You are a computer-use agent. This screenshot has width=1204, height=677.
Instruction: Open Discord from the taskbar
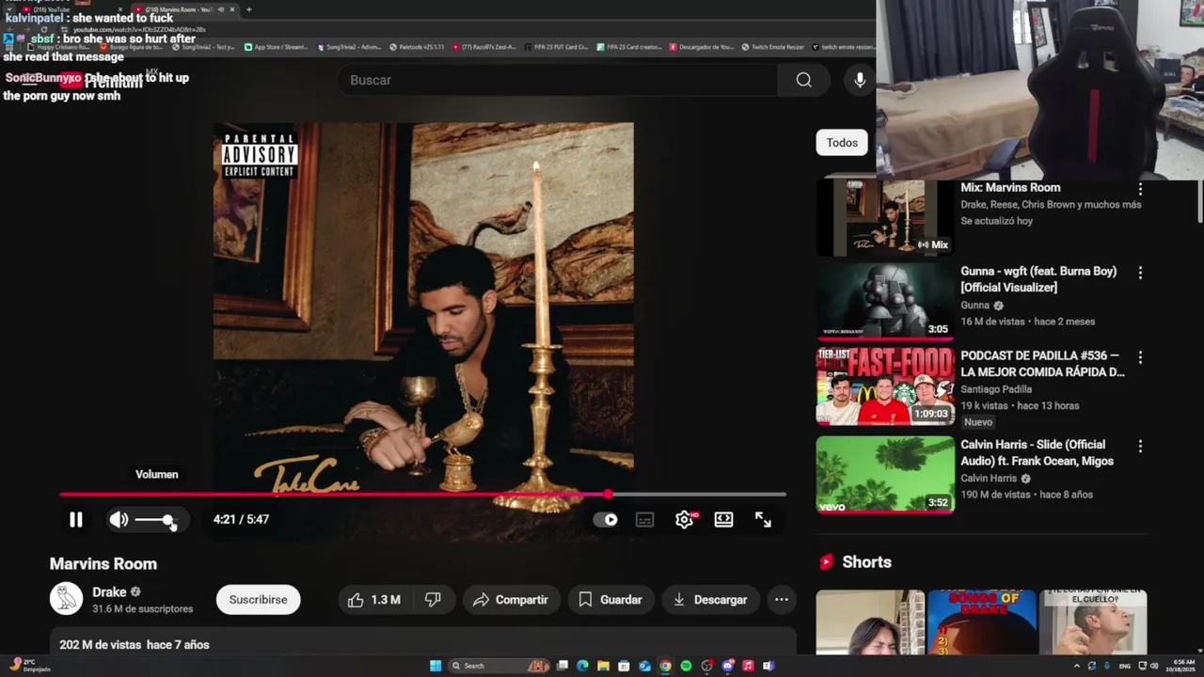pos(727,666)
